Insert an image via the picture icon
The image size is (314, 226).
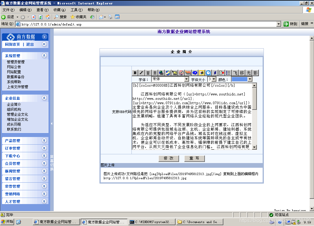[175, 73]
